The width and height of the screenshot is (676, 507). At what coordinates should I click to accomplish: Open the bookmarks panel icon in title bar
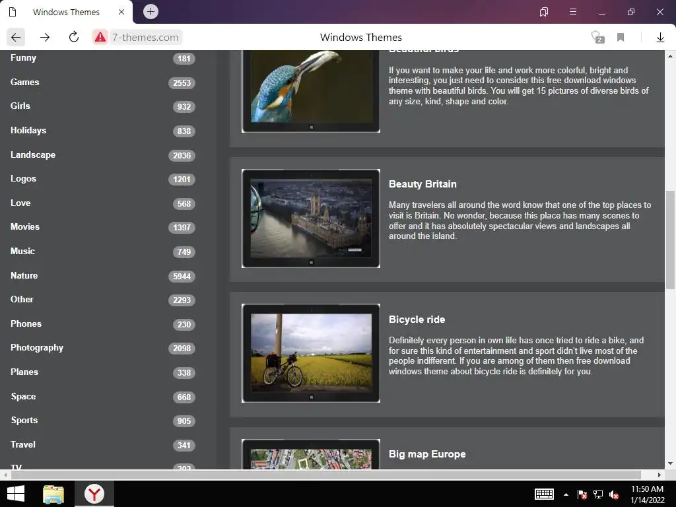point(544,12)
